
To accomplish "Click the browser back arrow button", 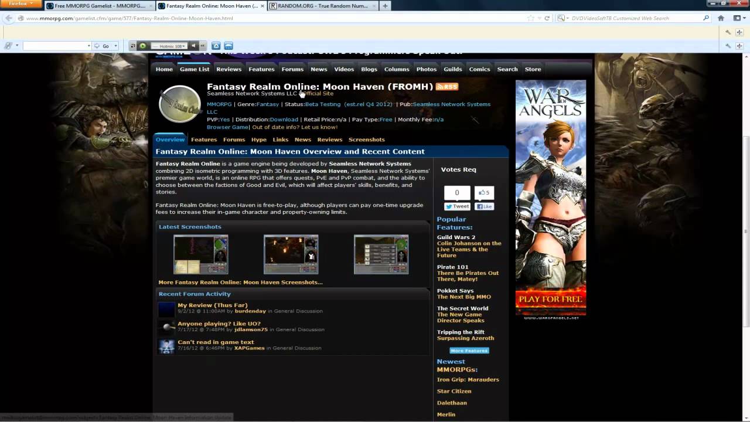I will click(8, 18).
